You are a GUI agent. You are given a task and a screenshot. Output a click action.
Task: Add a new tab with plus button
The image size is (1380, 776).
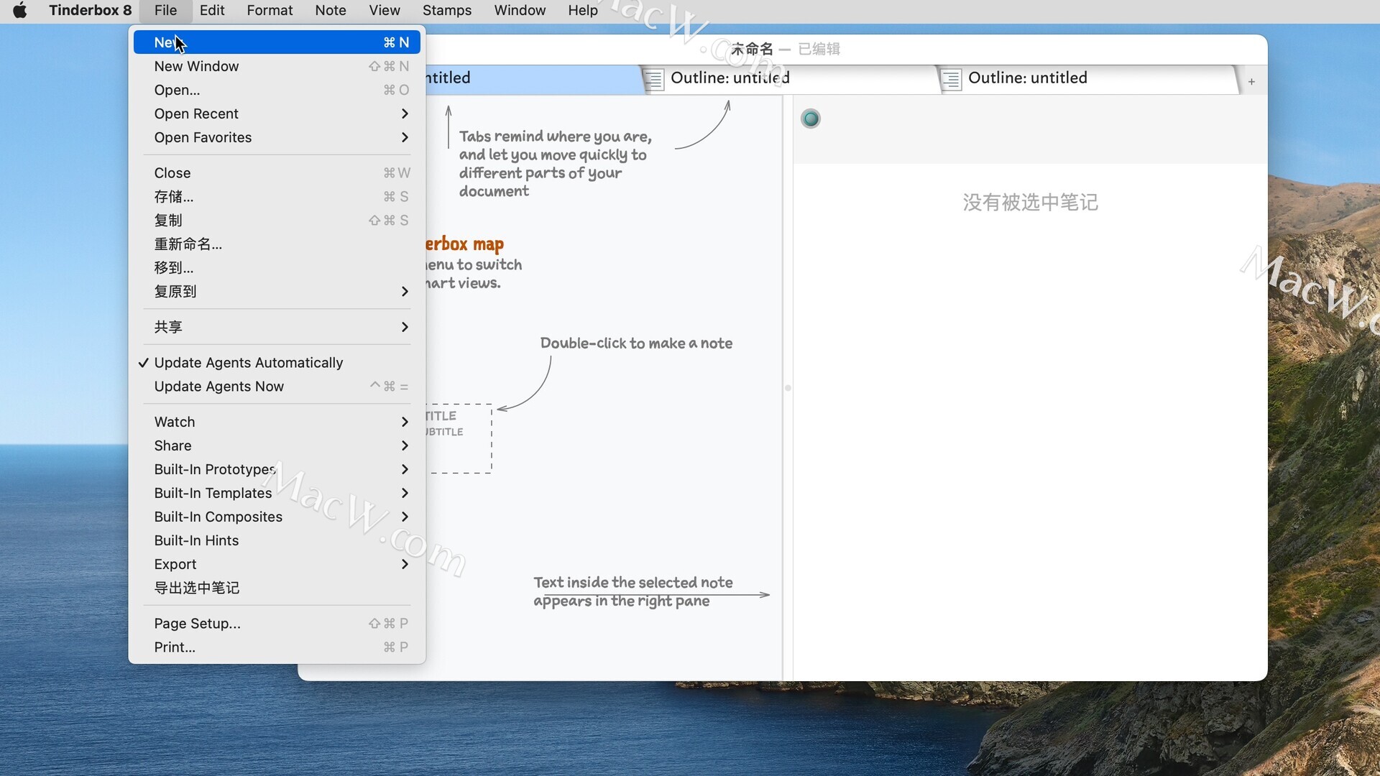1251,82
